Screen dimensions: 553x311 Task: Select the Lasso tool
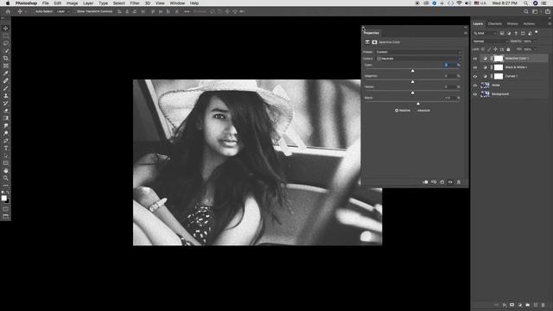point(6,43)
